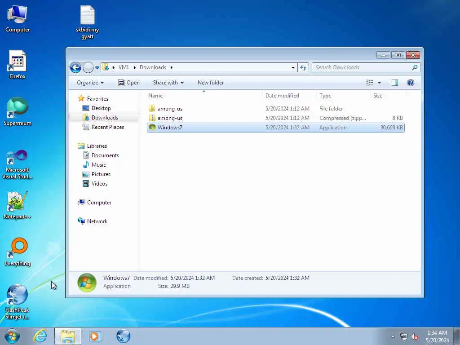Open the view options dropdown arrow
Viewport: 460px width, 345px height.
click(379, 83)
